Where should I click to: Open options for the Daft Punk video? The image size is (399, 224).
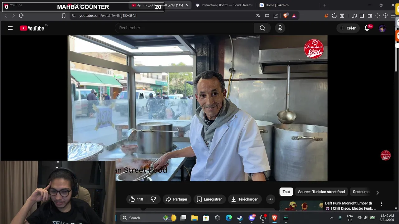[x=382, y=204]
